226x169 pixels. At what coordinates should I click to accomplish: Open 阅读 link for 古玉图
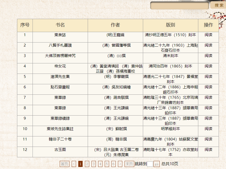coord(208,150)
